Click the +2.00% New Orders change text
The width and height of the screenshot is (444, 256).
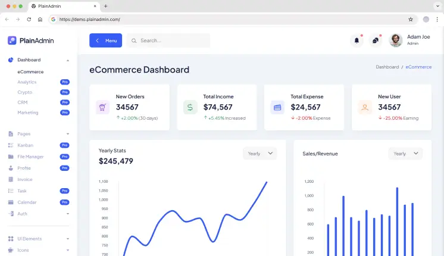pyautogui.click(x=129, y=118)
